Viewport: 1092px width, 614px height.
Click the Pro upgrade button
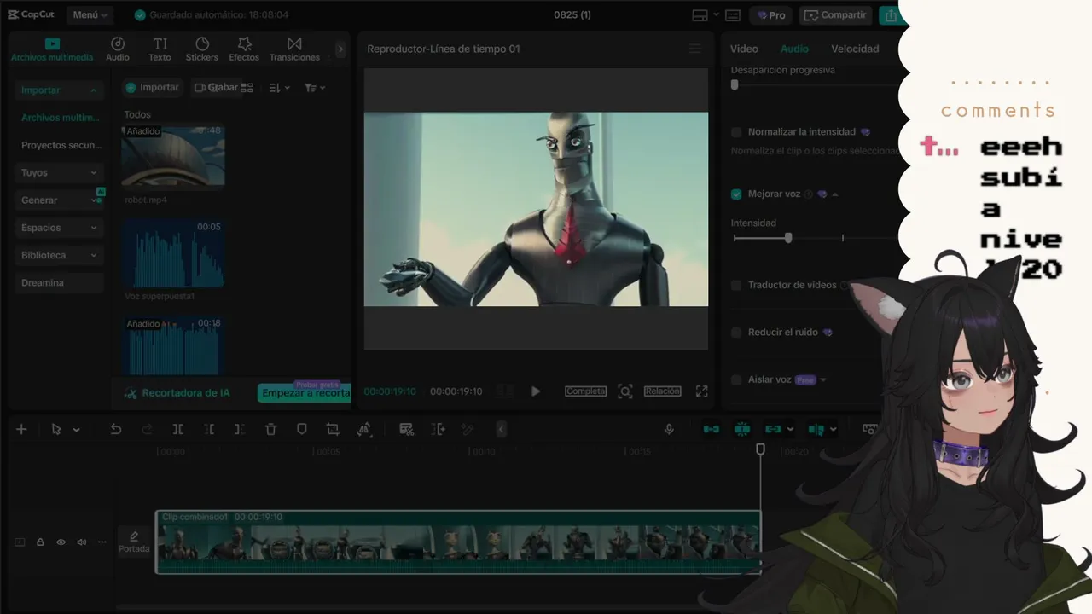pos(770,15)
